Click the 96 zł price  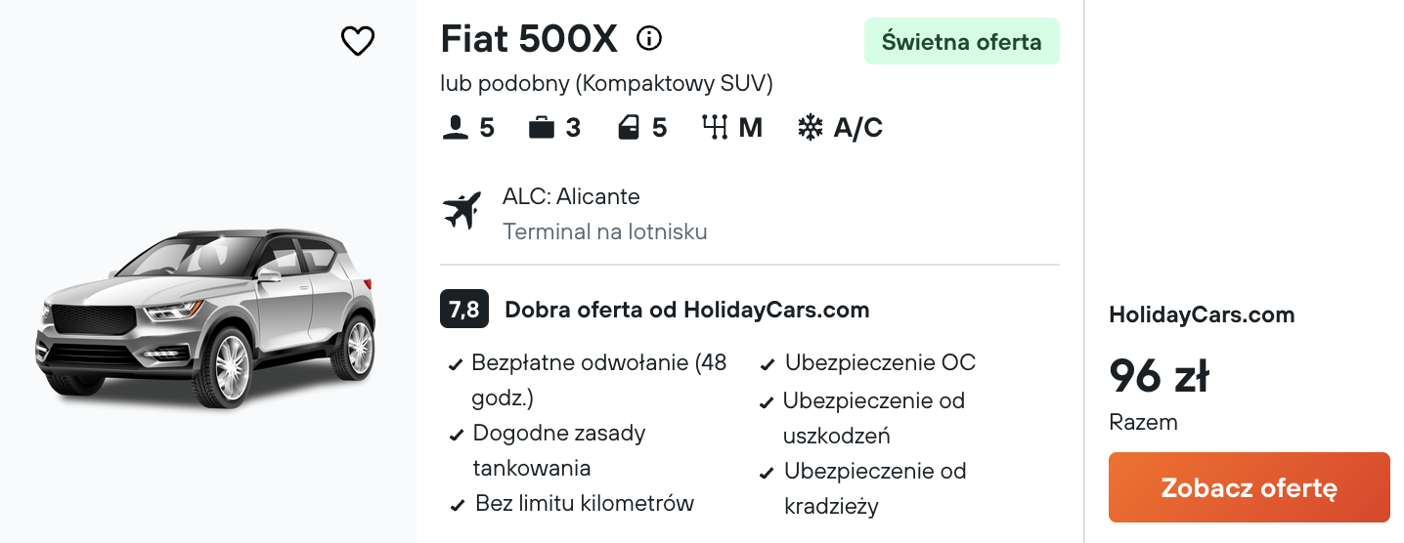(x=1160, y=375)
